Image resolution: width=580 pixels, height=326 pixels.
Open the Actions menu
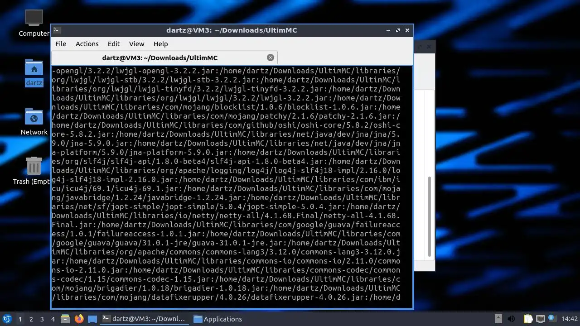point(87,44)
